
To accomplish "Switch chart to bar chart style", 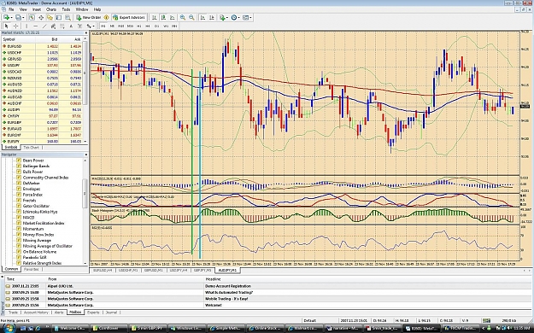I will click(x=155, y=17).
